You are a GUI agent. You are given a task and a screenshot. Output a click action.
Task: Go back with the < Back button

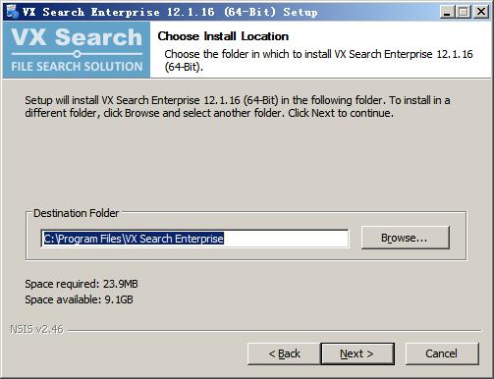point(284,353)
